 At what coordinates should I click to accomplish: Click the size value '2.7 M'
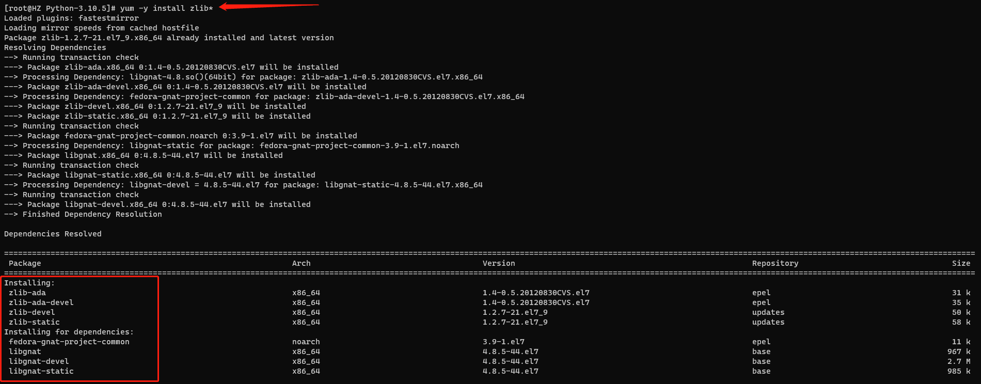[959, 361]
